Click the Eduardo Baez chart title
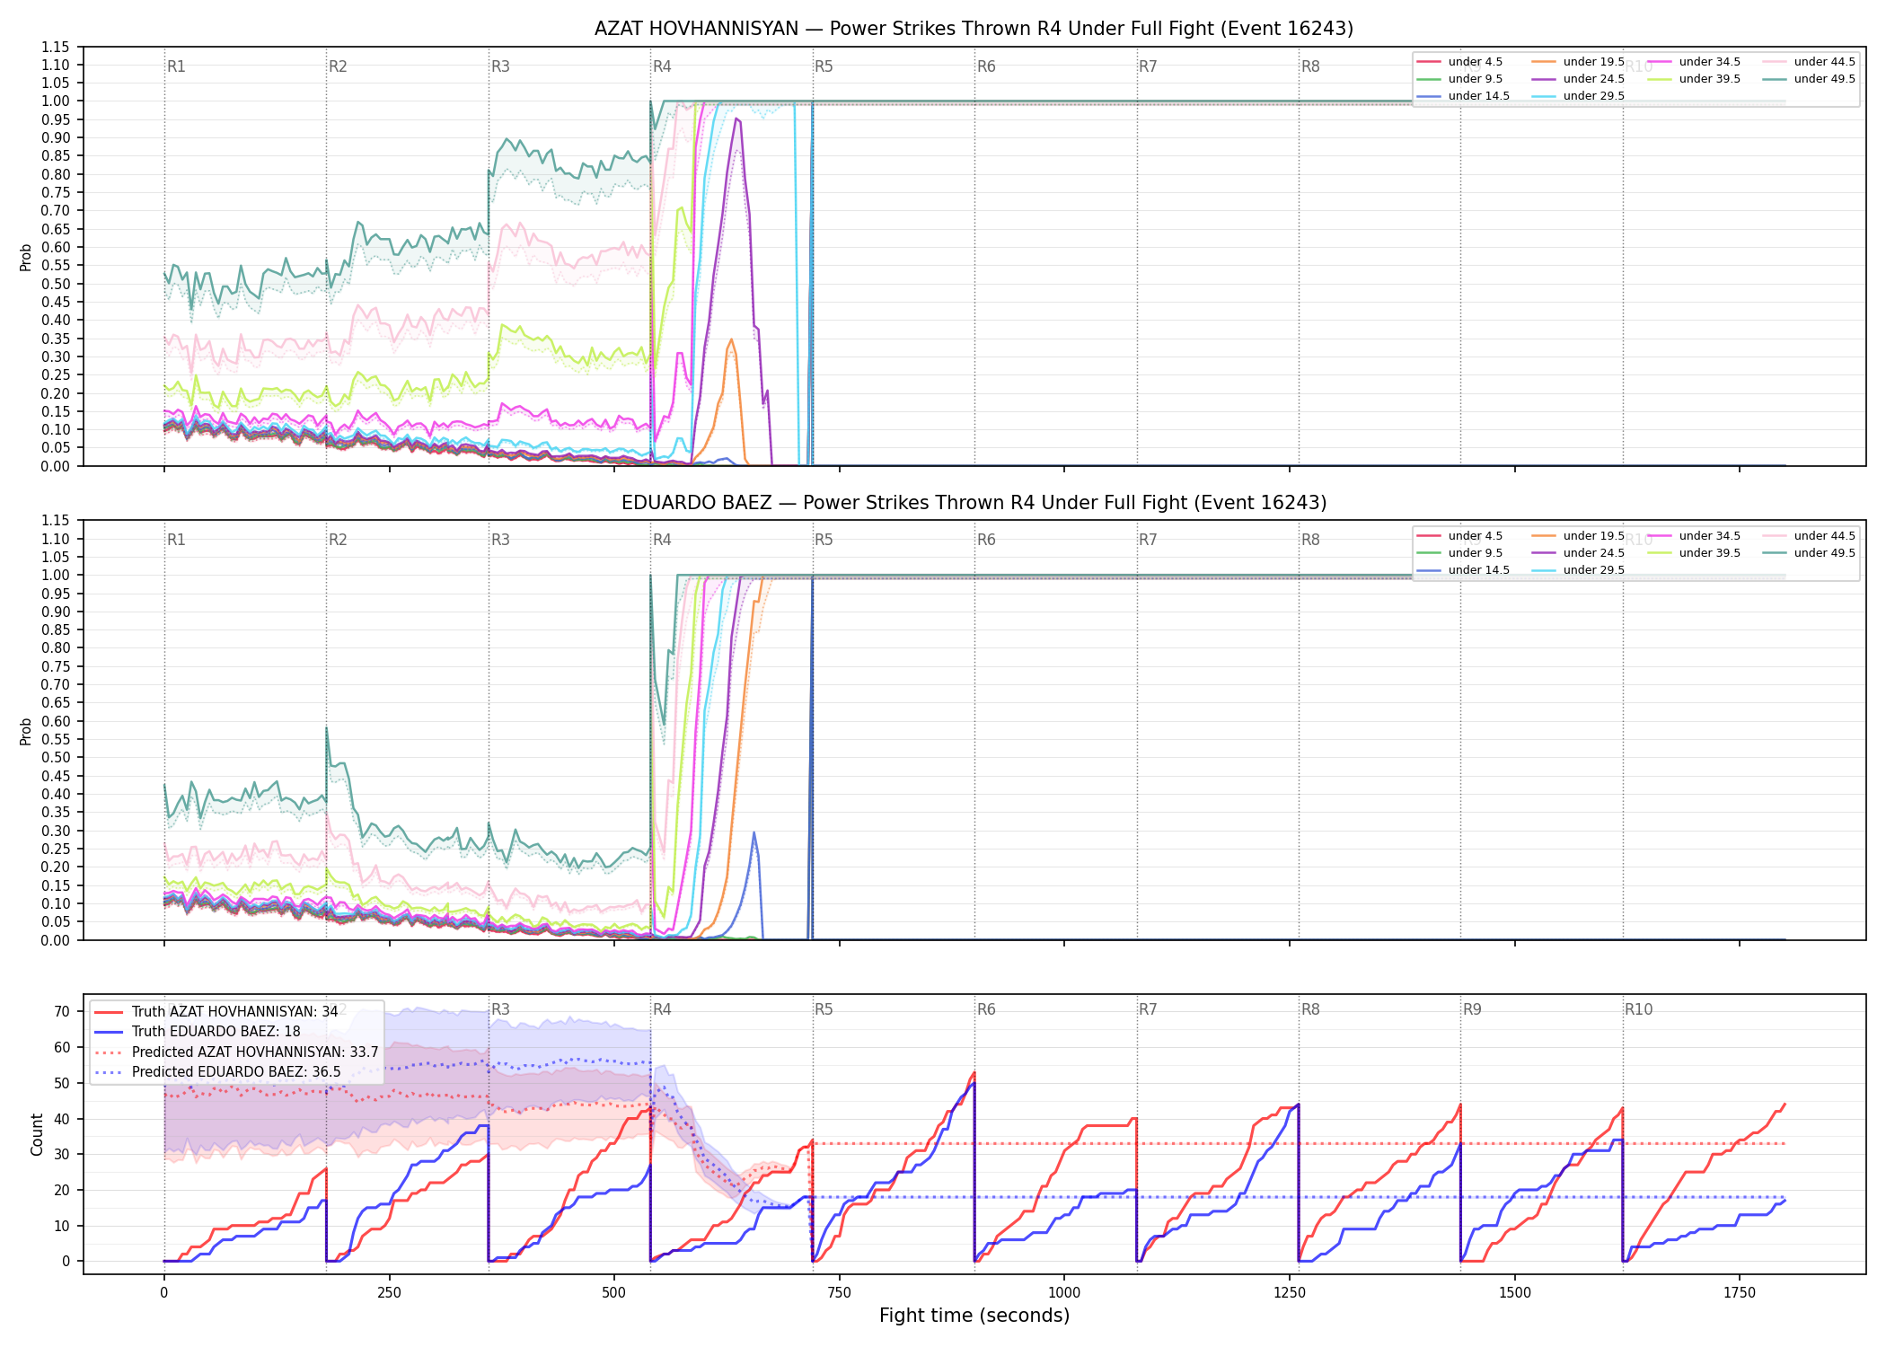 pyautogui.click(x=974, y=503)
